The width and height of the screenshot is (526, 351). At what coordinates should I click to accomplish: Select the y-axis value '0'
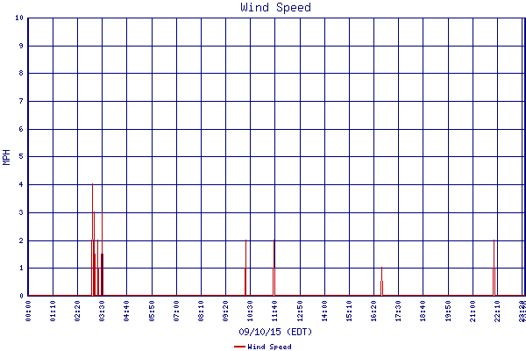(21, 296)
